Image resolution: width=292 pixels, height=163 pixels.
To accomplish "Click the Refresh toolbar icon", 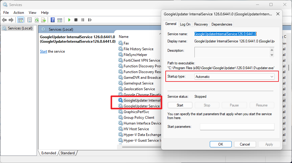I will (37, 20).
